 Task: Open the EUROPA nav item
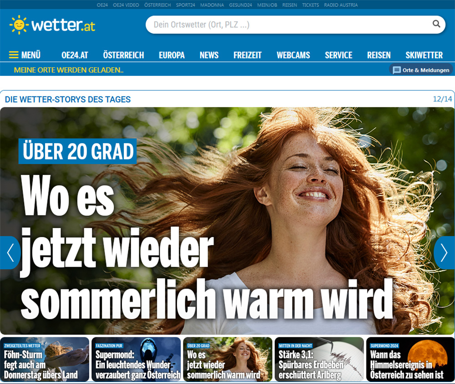point(172,55)
